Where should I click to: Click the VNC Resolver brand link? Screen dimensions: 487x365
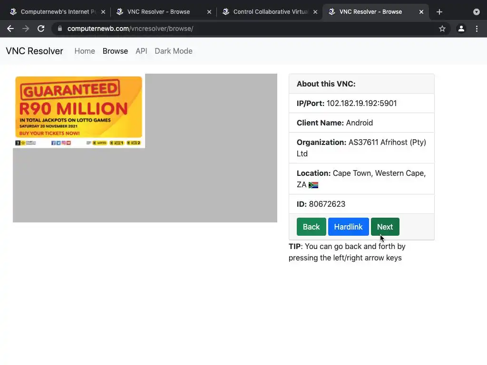pyautogui.click(x=34, y=51)
